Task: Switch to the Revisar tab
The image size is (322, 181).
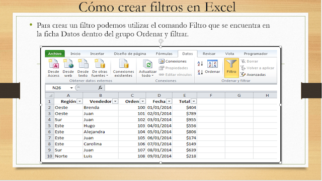Action: (209, 54)
